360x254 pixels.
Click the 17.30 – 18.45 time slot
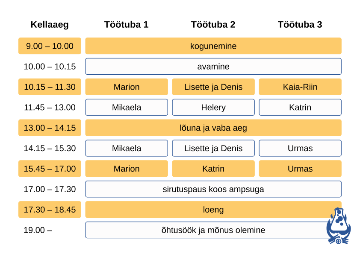click(x=50, y=210)
